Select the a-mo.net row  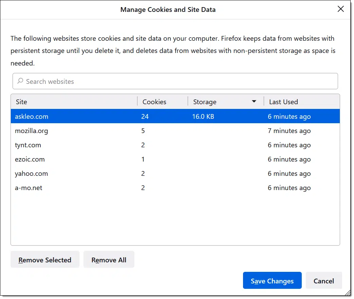coord(175,188)
